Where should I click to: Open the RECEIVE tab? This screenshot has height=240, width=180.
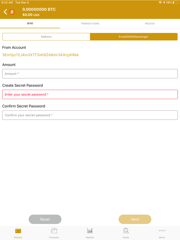coord(150,23)
